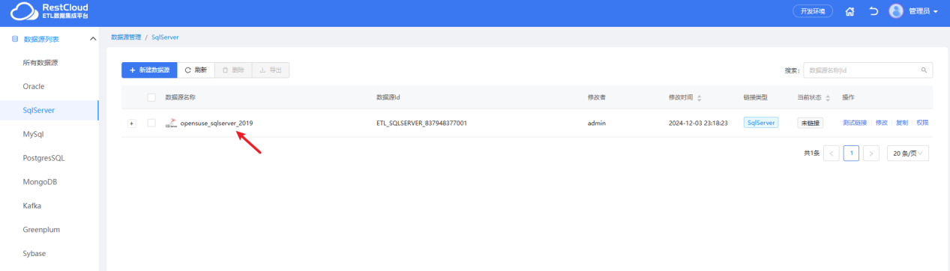
Task: Select MySql in sidebar
Action: [x=49, y=134]
